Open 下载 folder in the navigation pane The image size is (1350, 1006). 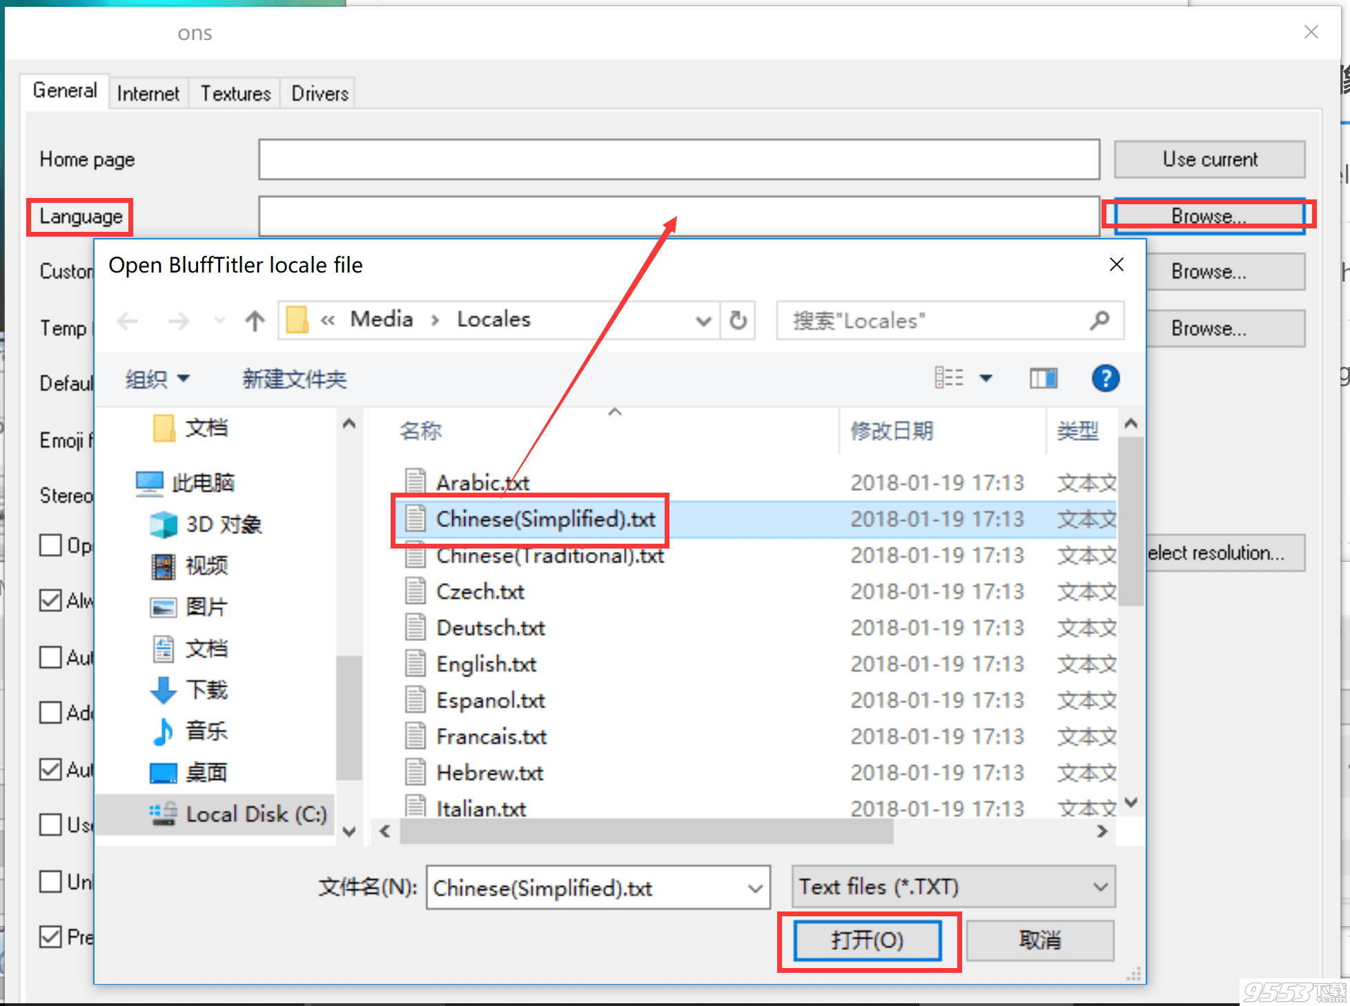click(189, 690)
